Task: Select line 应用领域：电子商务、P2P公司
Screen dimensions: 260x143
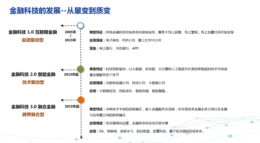Action: click(125, 40)
